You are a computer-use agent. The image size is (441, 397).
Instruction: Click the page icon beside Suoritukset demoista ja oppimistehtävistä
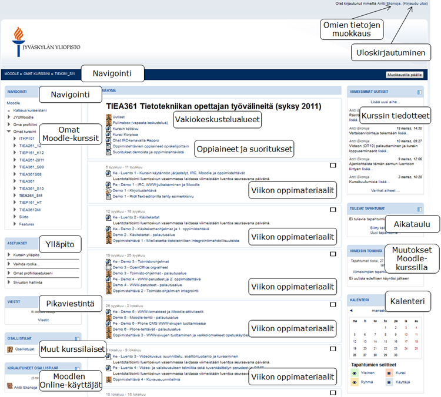[x=109, y=152]
